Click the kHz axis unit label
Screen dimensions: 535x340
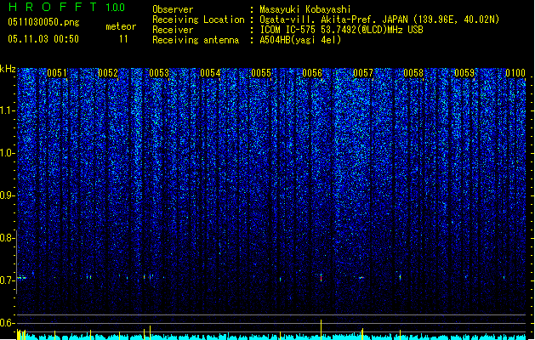coord(8,69)
